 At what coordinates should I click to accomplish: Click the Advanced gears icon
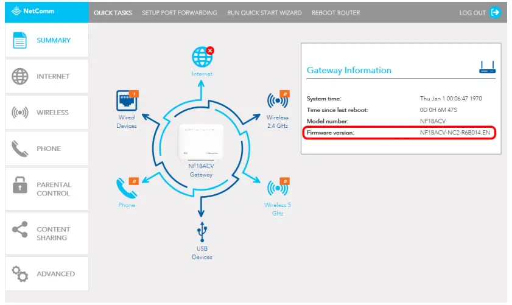click(20, 274)
